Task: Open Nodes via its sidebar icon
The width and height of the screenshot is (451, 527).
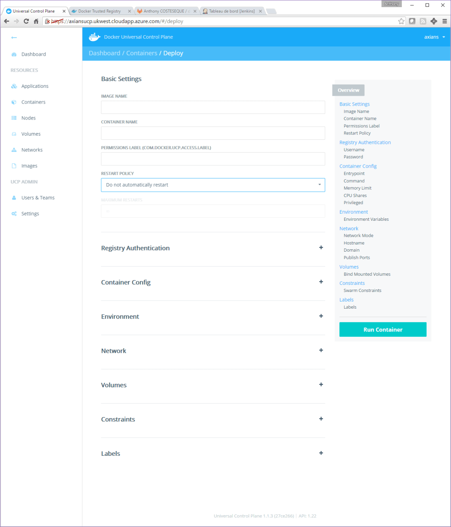Action: (14, 118)
